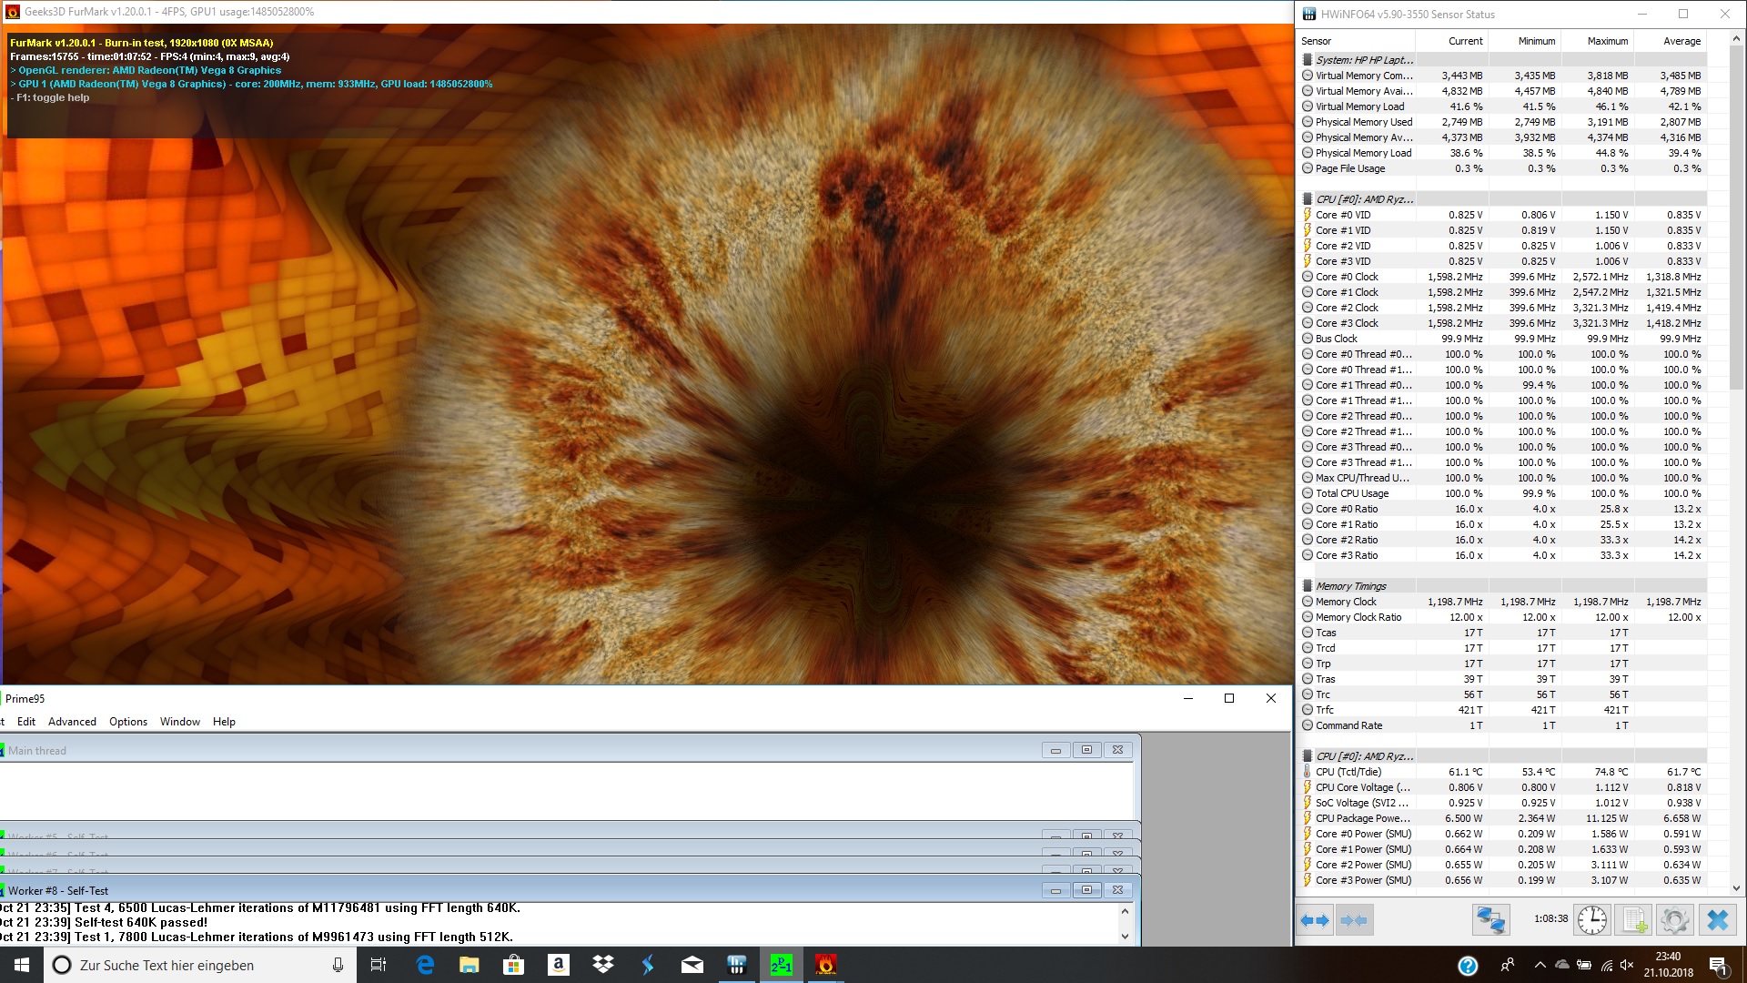The width and height of the screenshot is (1747, 983).
Task: Open HWiNFO sensor settings gear icon
Action: (x=1674, y=920)
